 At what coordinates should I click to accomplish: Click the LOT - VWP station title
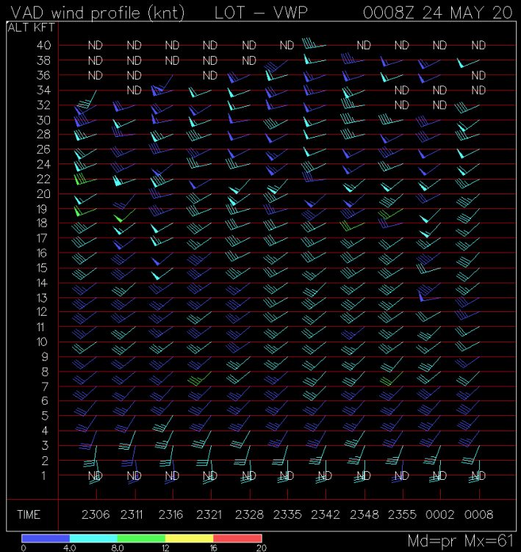(261, 12)
